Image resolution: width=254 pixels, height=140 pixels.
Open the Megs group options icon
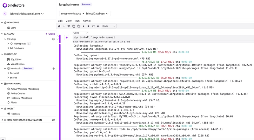pos(53,39)
